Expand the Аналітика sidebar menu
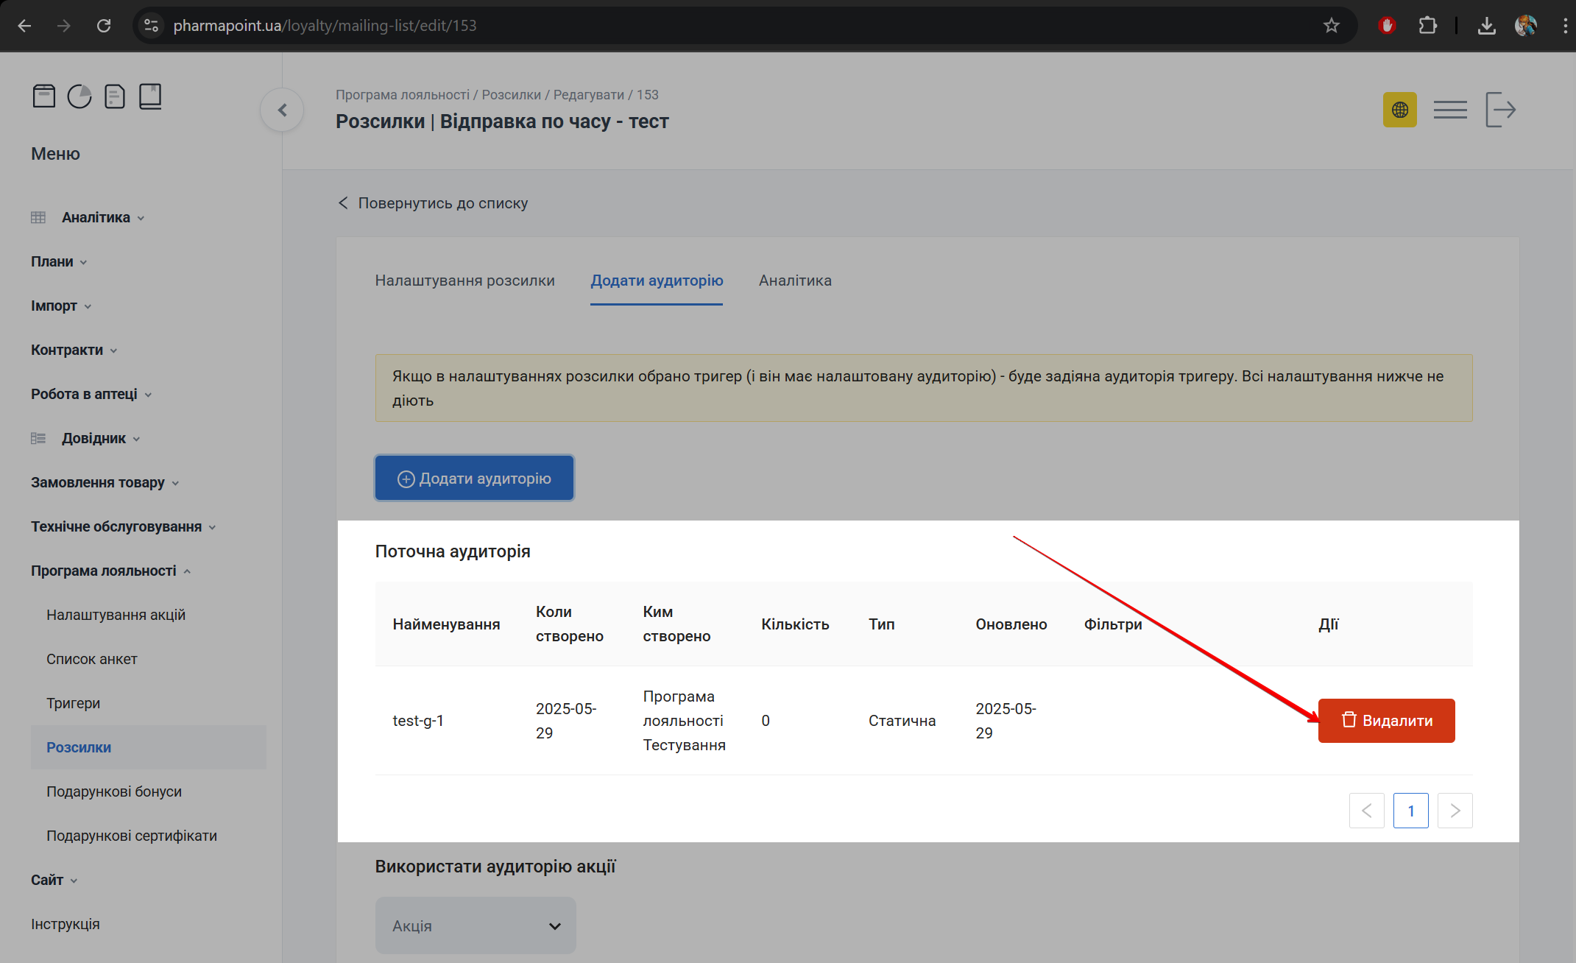The width and height of the screenshot is (1576, 963). coord(96,217)
